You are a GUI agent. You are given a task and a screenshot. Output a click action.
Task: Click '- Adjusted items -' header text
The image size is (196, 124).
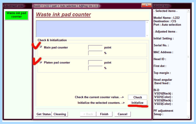click(x=165, y=32)
